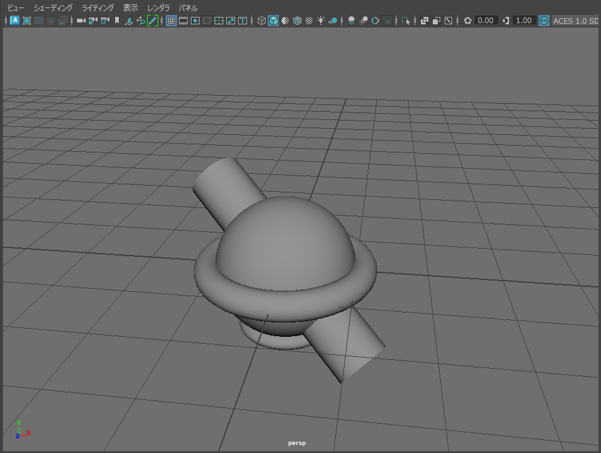Click the Screen Space Ambient Occlusion icon

pyautogui.click(x=351, y=21)
